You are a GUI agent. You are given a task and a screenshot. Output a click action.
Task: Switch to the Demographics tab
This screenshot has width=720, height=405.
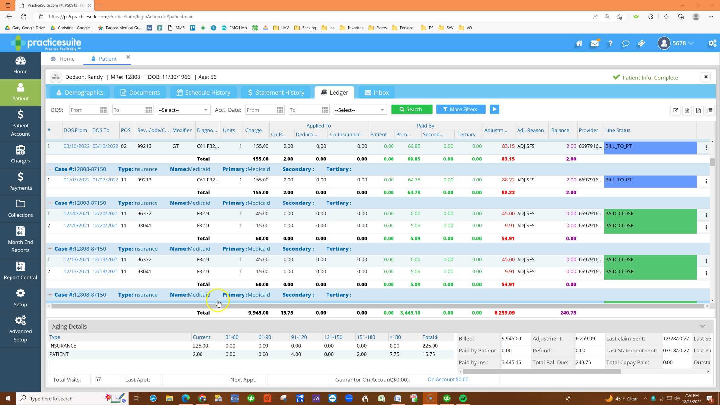[80, 93]
